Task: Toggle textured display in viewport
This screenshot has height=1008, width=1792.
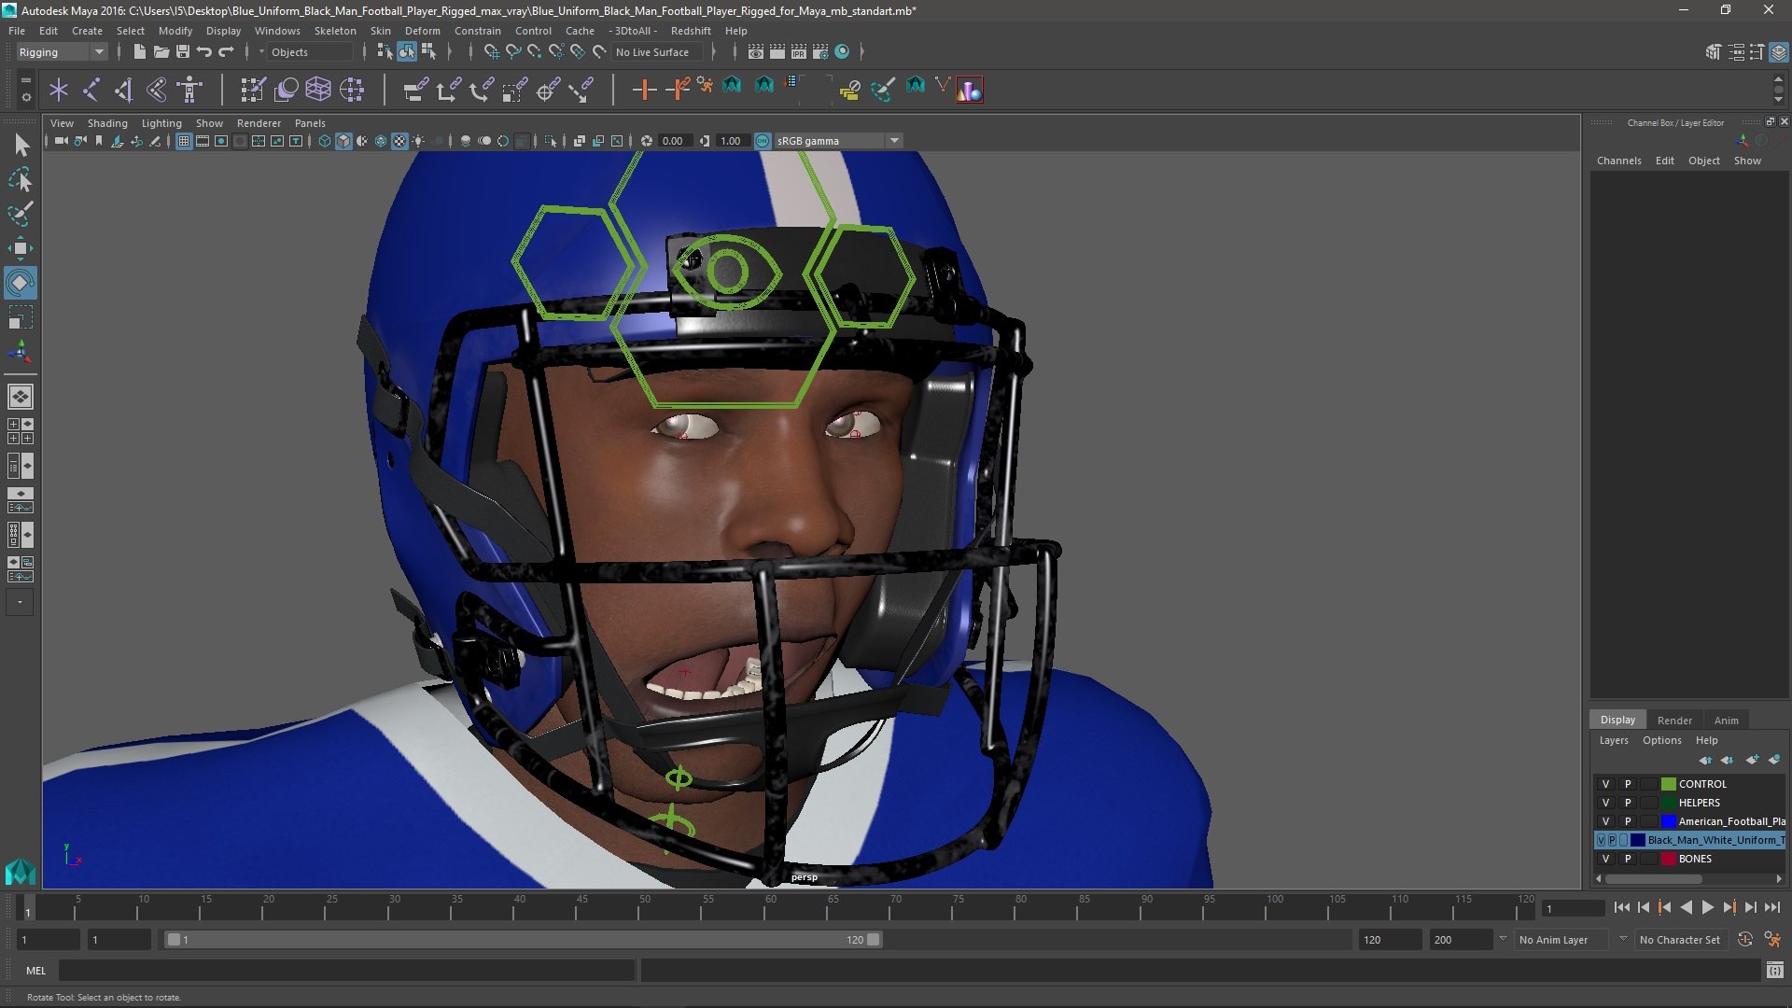Action: click(399, 141)
